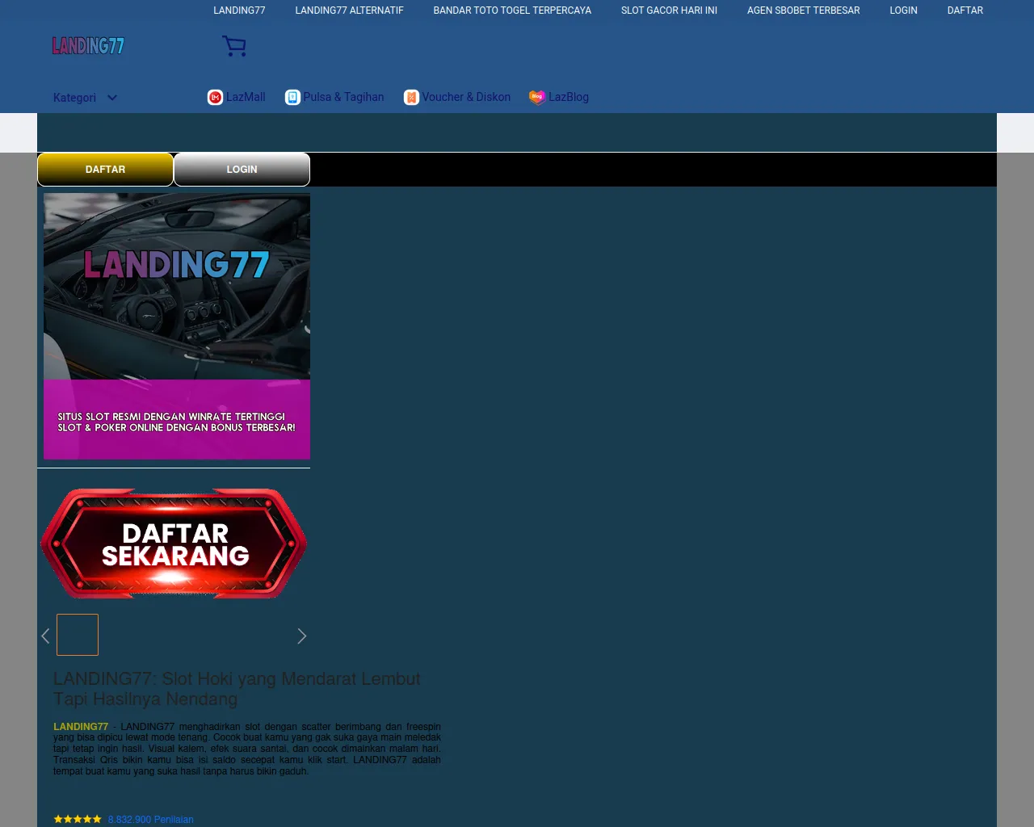
Task: Open the shopping cart icon
Action: click(x=234, y=46)
